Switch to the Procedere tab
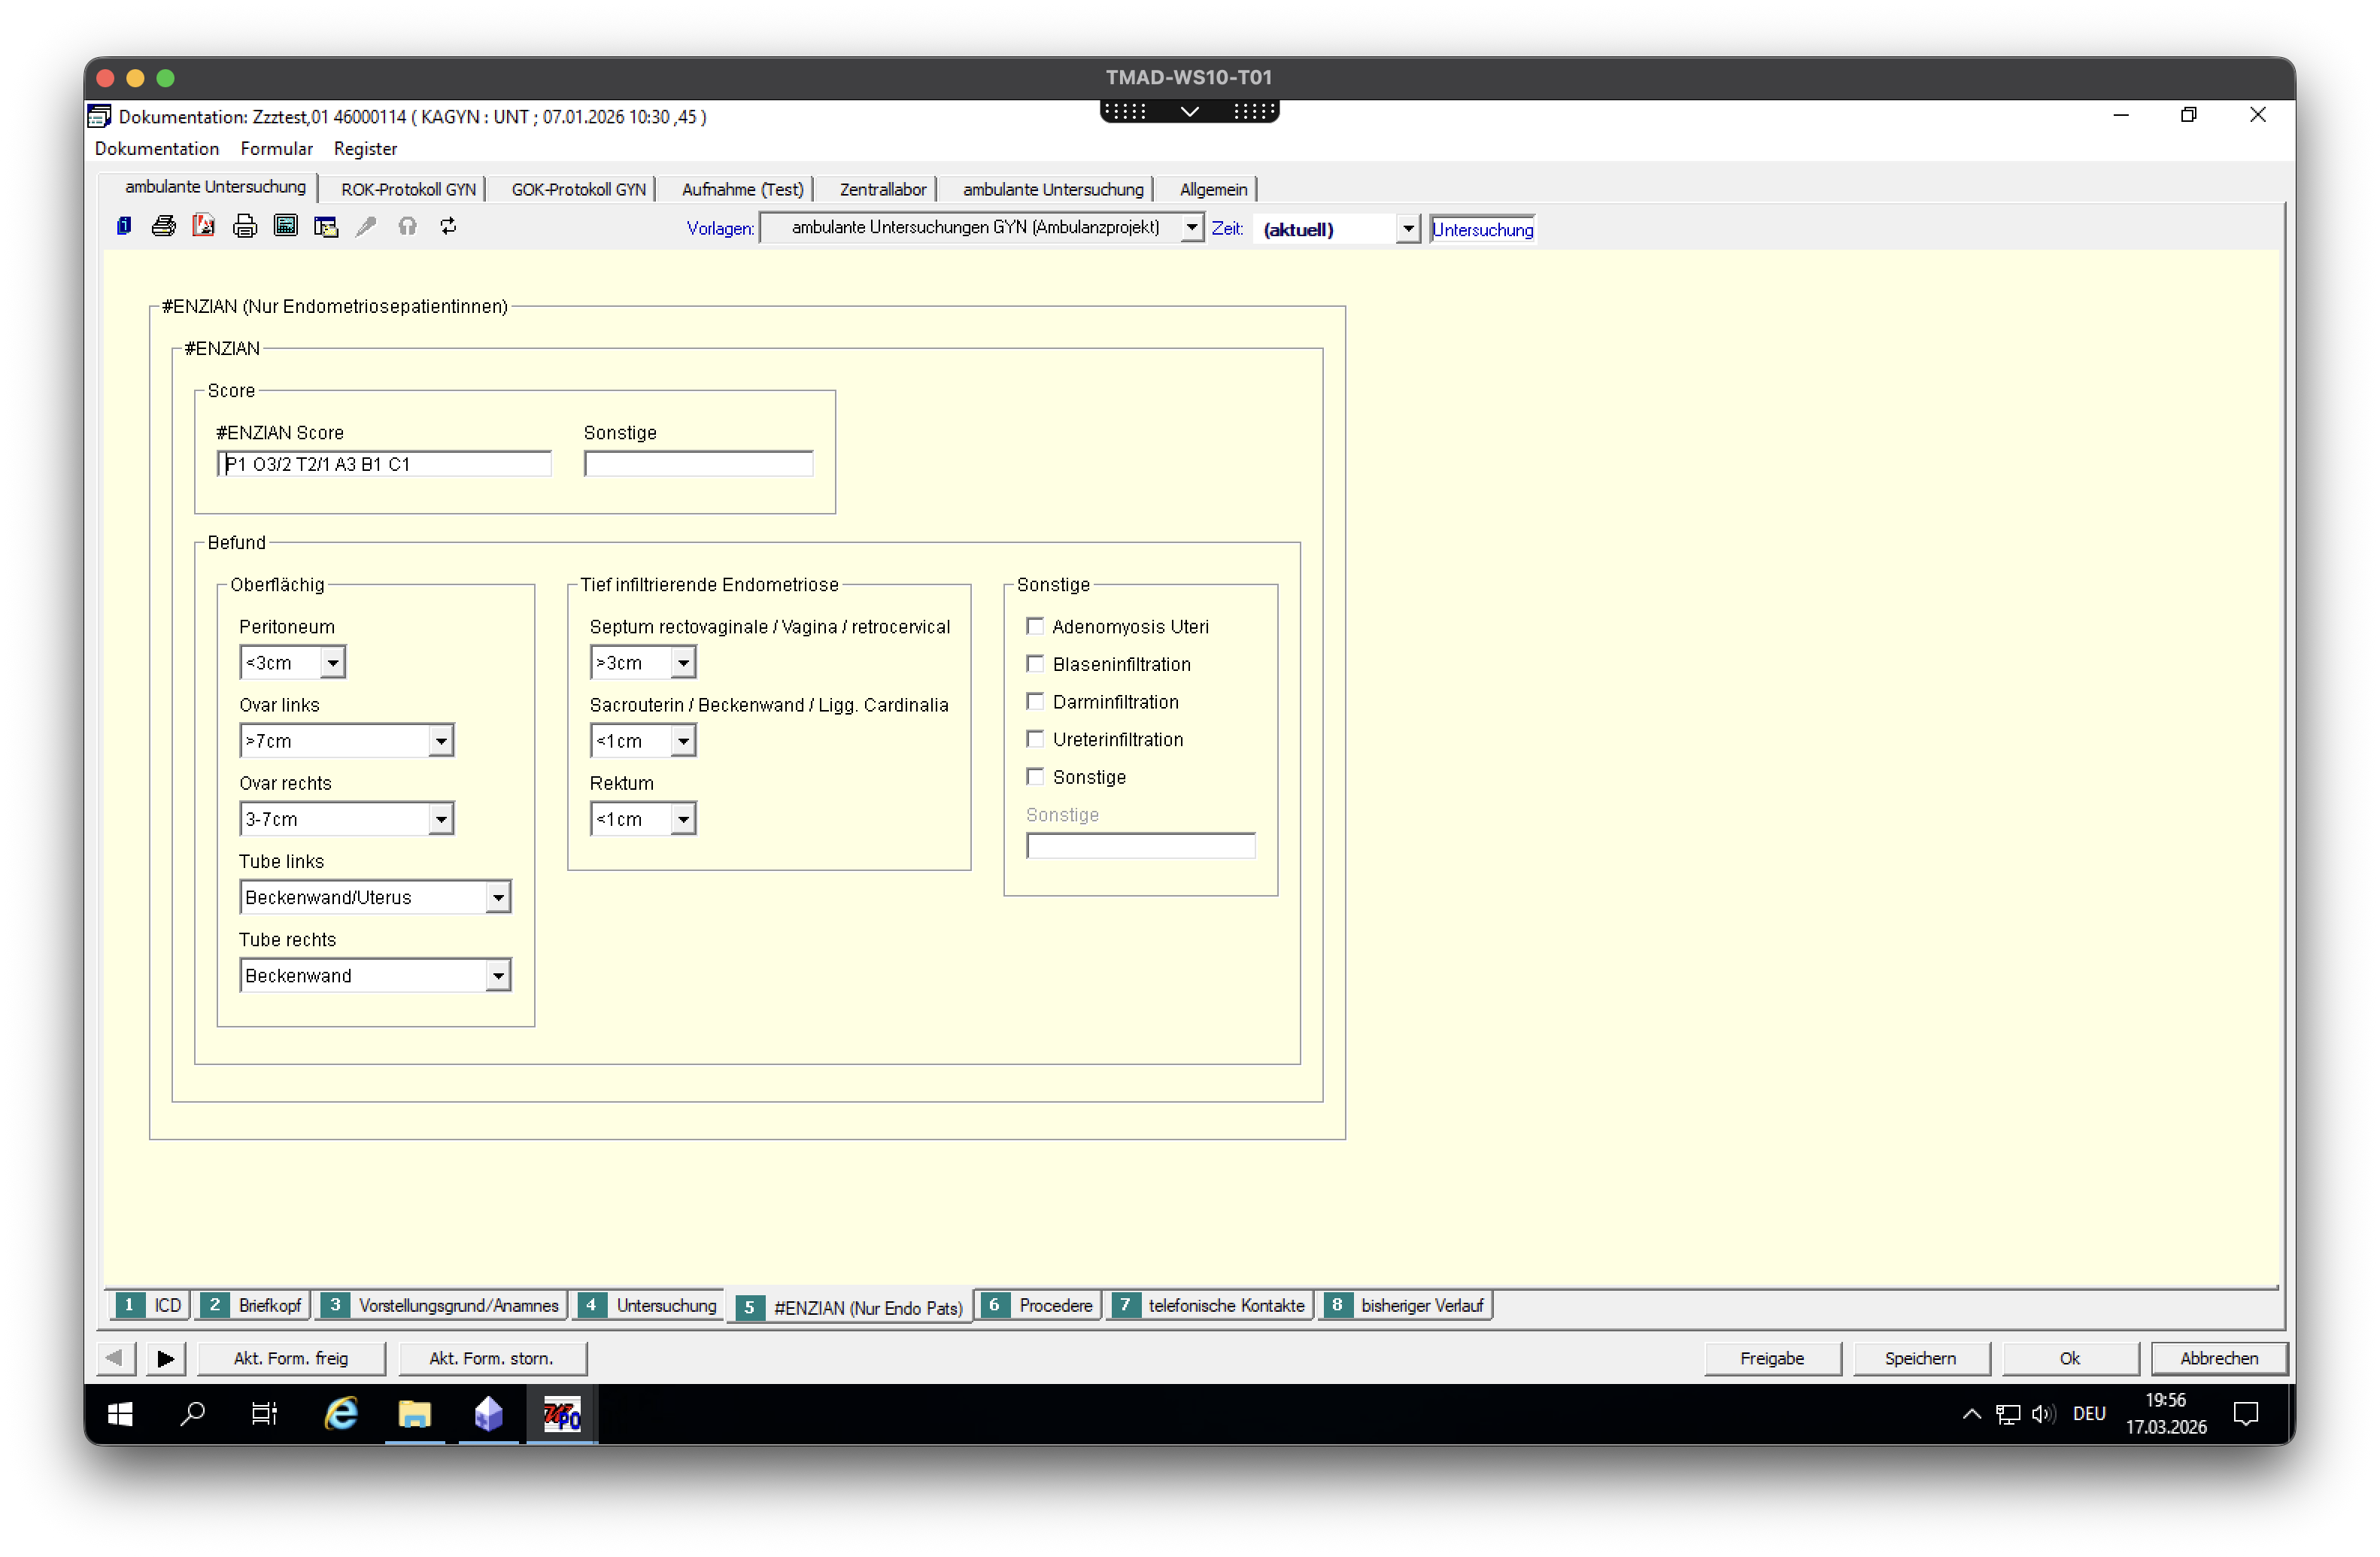 tap(1040, 1305)
